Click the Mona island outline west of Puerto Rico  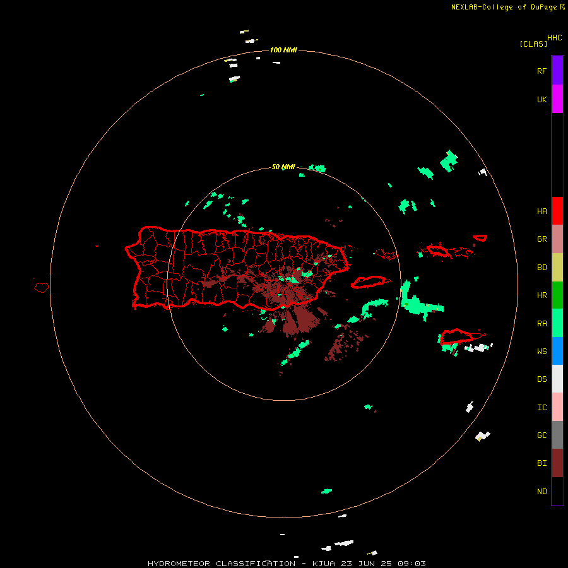(42, 288)
